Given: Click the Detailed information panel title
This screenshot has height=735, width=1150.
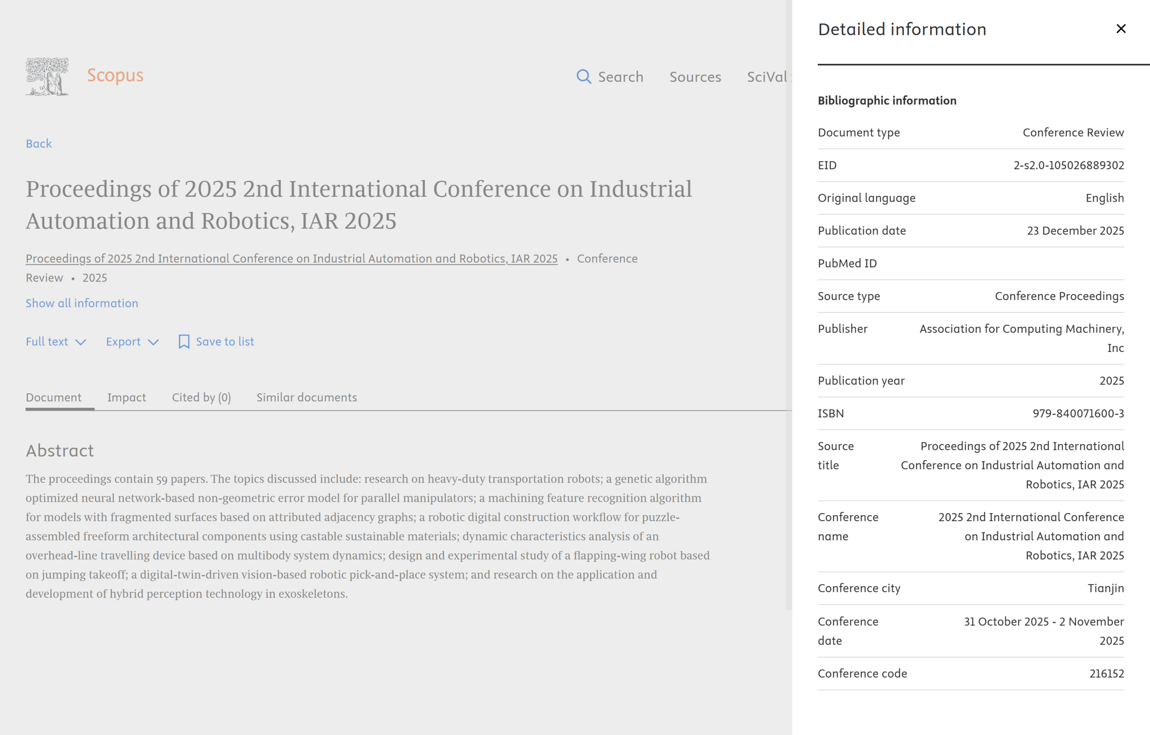Looking at the screenshot, I should click(x=902, y=29).
